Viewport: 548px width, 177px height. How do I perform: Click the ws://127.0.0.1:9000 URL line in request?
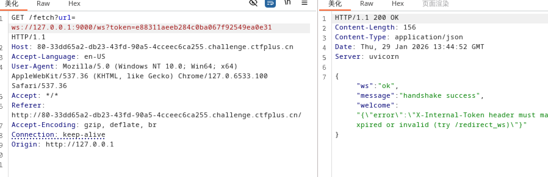coord(141,27)
